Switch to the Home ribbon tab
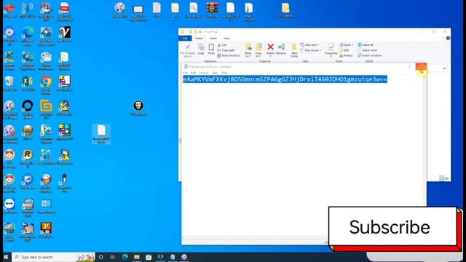Screen dimensions: 466x262 (x=199, y=39)
